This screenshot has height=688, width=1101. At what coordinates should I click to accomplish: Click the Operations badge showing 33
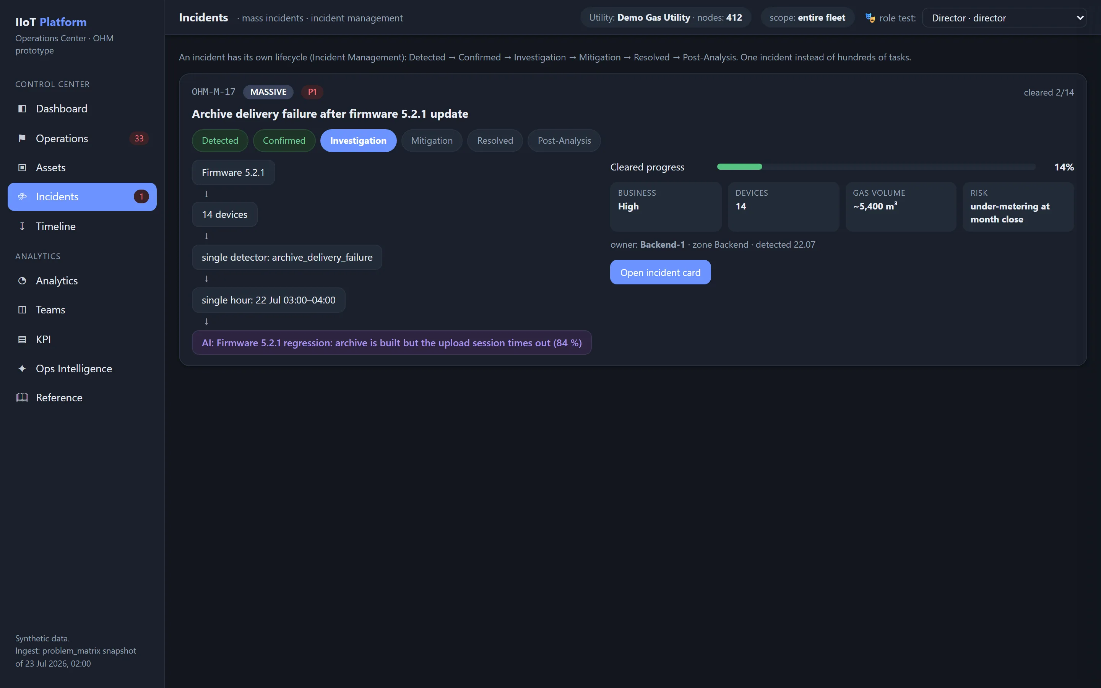coord(139,138)
